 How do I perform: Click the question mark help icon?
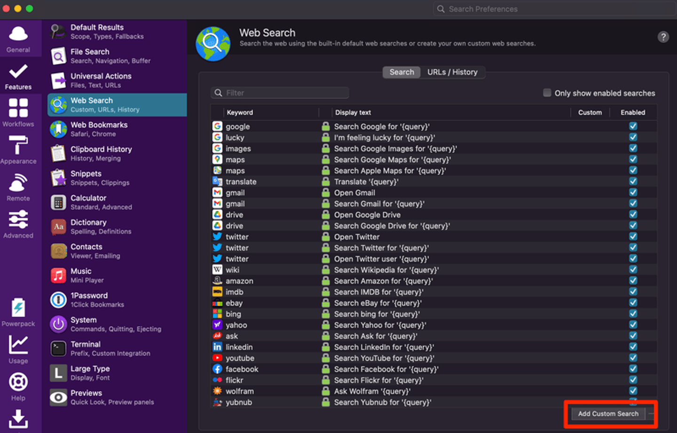663,37
